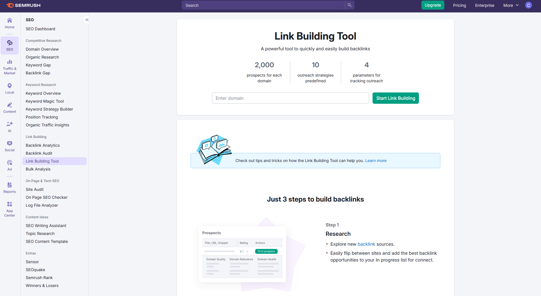Image resolution: width=541 pixels, height=296 pixels.
Task: Open Backlink Analytics
Action: (x=43, y=145)
